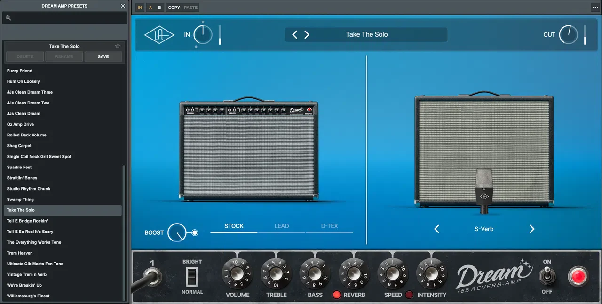Copy the current amp settings
Image resolution: width=602 pixels, height=304 pixels.
tap(174, 8)
